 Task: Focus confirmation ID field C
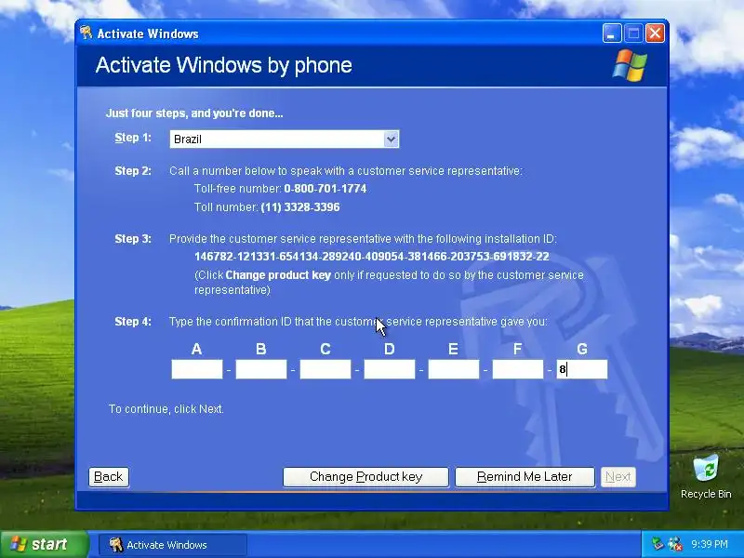(325, 369)
